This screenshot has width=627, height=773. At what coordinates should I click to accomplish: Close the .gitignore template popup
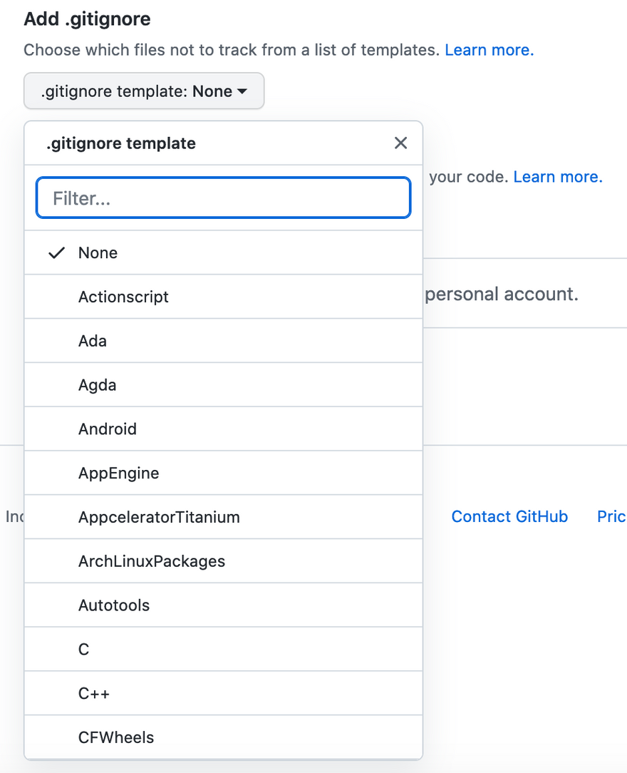pyautogui.click(x=400, y=143)
